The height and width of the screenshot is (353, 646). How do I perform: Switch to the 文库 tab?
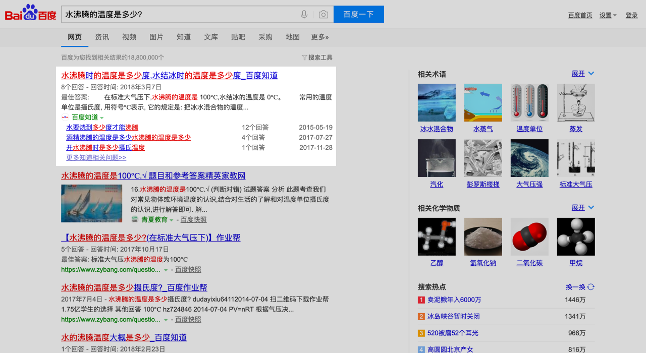[x=211, y=37]
